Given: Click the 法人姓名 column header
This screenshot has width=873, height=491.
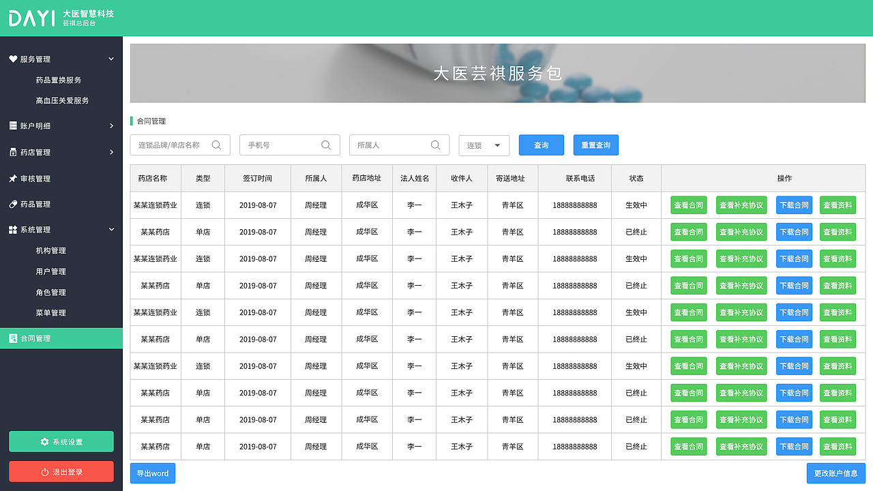Looking at the screenshot, I should click(x=415, y=178).
